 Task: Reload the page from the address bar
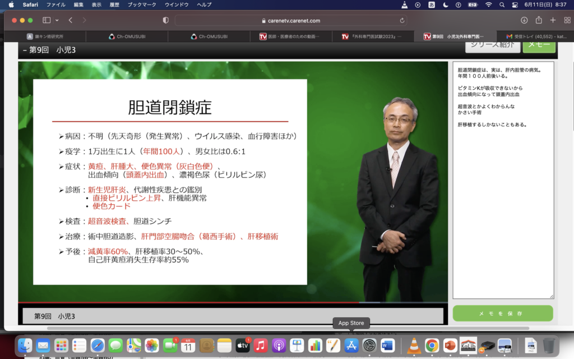tap(402, 21)
